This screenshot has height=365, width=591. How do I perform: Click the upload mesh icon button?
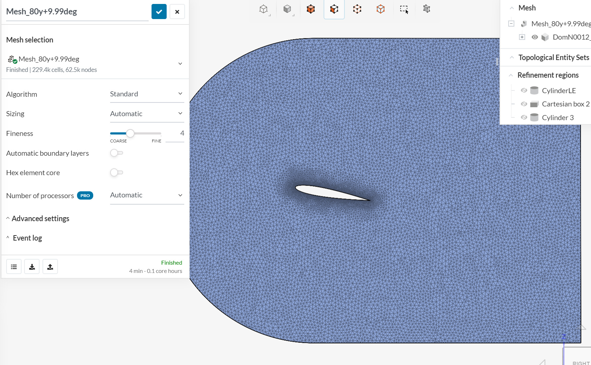[50, 267]
